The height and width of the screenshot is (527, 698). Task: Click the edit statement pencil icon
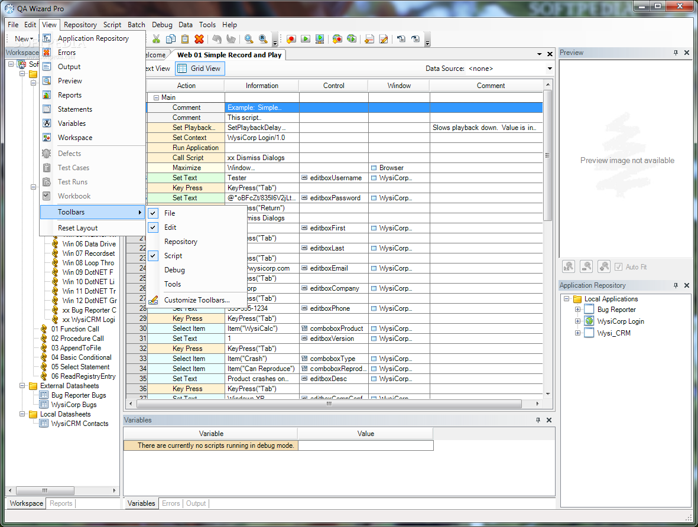point(383,39)
